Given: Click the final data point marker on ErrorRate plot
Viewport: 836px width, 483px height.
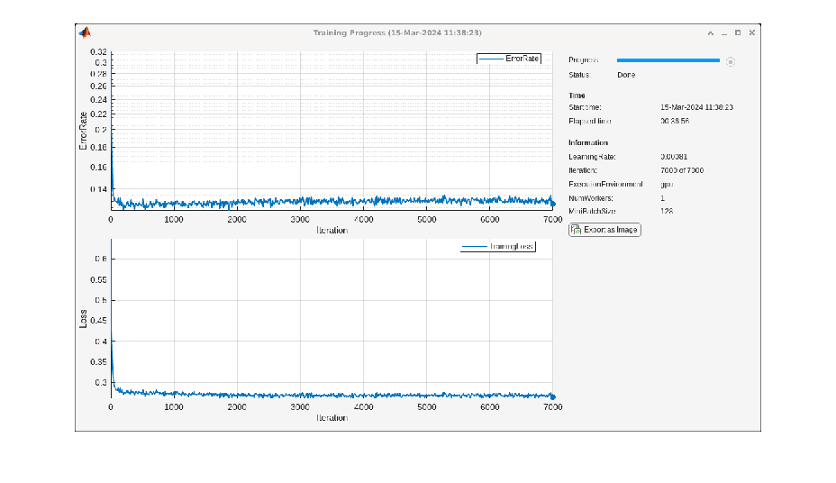Looking at the screenshot, I should click(x=552, y=202).
